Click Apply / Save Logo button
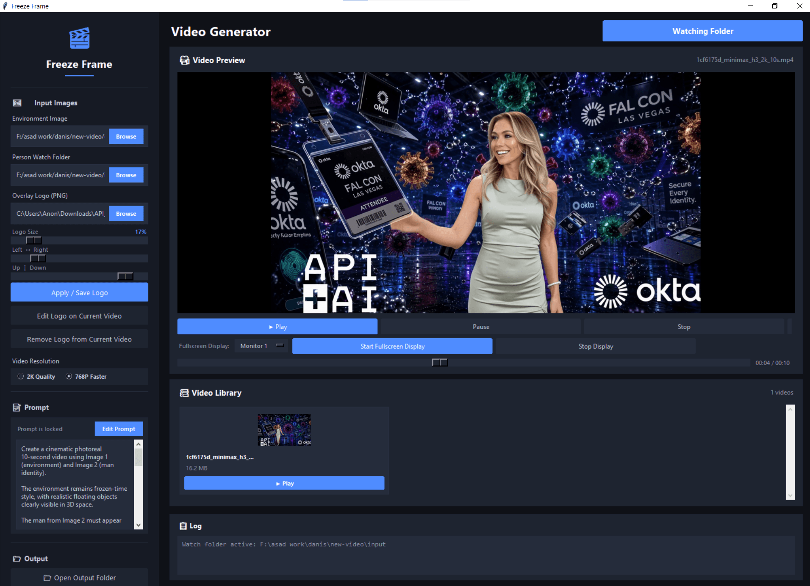The width and height of the screenshot is (810, 586). click(x=79, y=293)
